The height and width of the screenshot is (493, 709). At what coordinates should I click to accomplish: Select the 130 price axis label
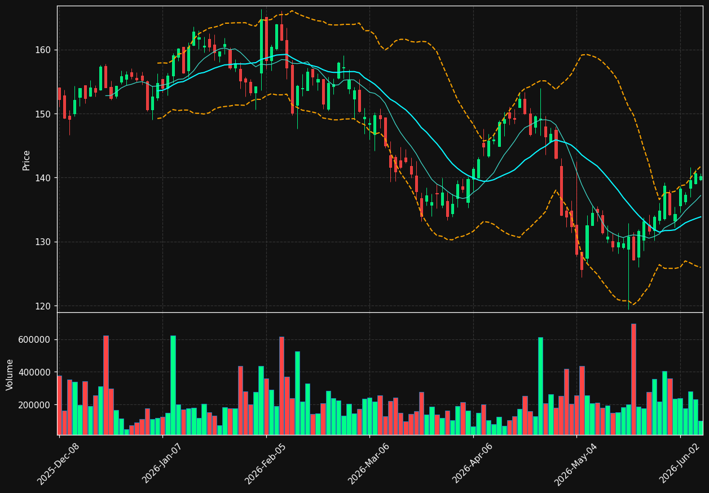pos(43,242)
